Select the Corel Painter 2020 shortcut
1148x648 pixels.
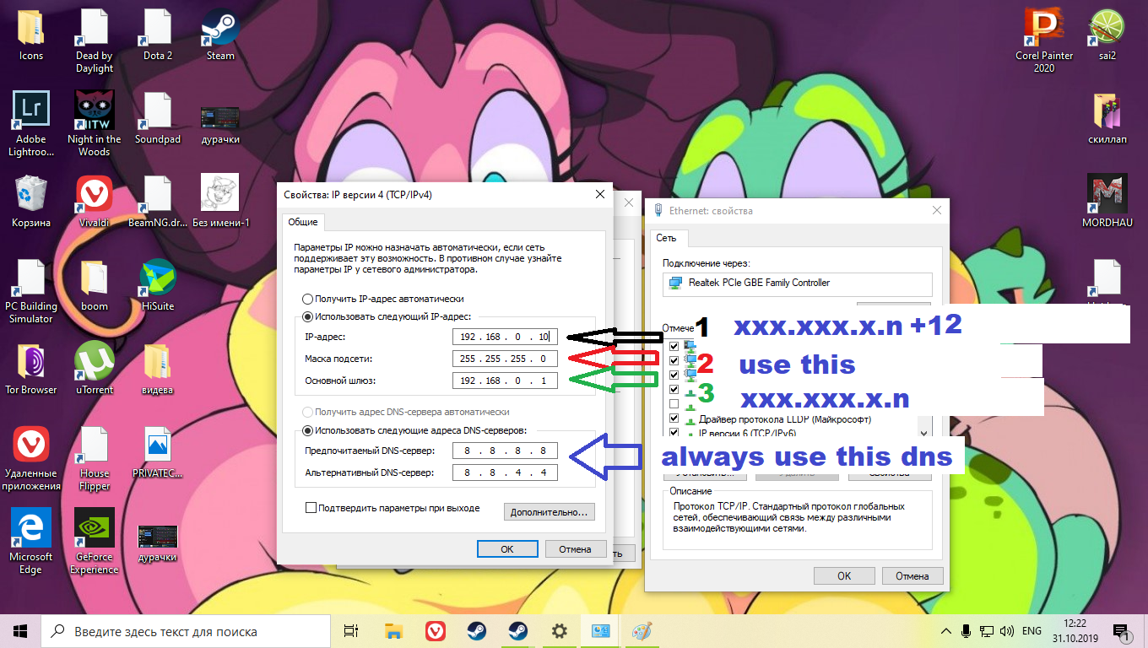1044,40
